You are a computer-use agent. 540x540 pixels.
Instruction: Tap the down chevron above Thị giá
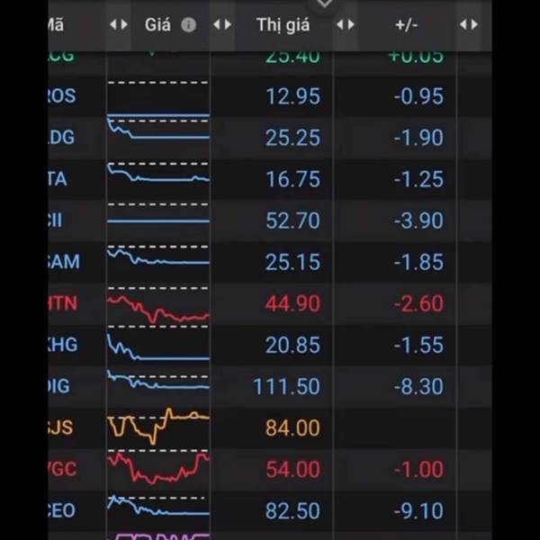pyautogui.click(x=324, y=4)
